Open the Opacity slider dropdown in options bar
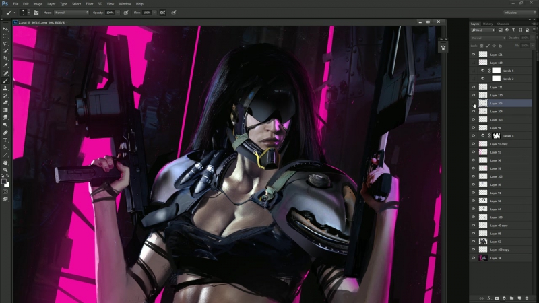The width and height of the screenshot is (539, 303). (x=117, y=13)
